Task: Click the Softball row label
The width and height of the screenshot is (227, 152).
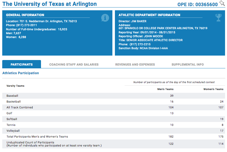Action: 12,119
